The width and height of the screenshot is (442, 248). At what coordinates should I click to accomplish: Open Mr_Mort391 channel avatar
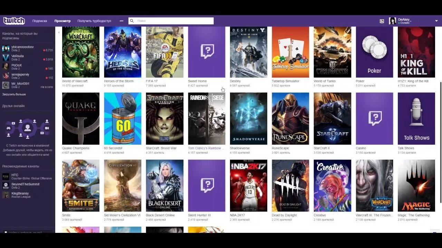tap(6, 85)
